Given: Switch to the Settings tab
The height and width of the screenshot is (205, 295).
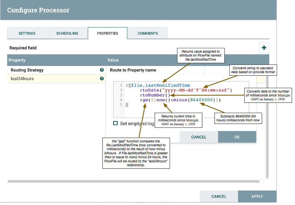Looking at the screenshot, I should (x=27, y=33).
